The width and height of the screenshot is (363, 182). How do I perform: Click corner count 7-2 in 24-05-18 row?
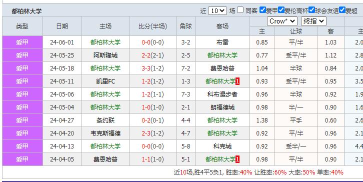coord(186,68)
